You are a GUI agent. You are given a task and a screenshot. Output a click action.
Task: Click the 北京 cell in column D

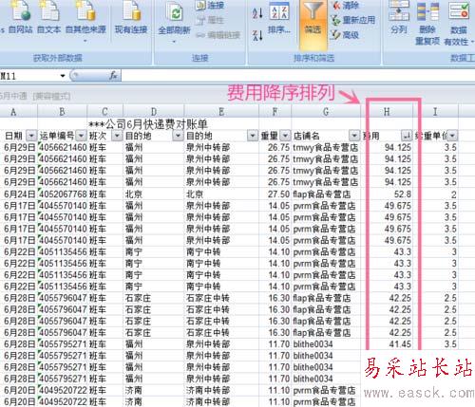[x=154, y=194]
